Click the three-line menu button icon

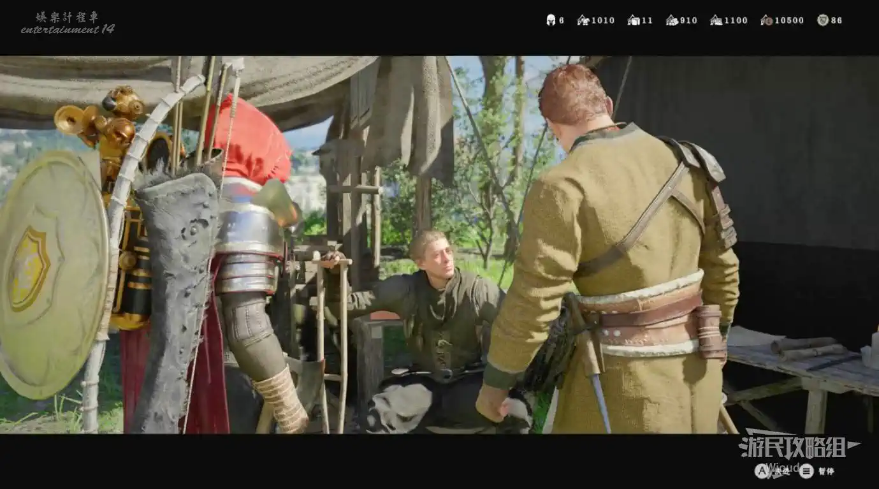pyautogui.click(x=806, y=471)
